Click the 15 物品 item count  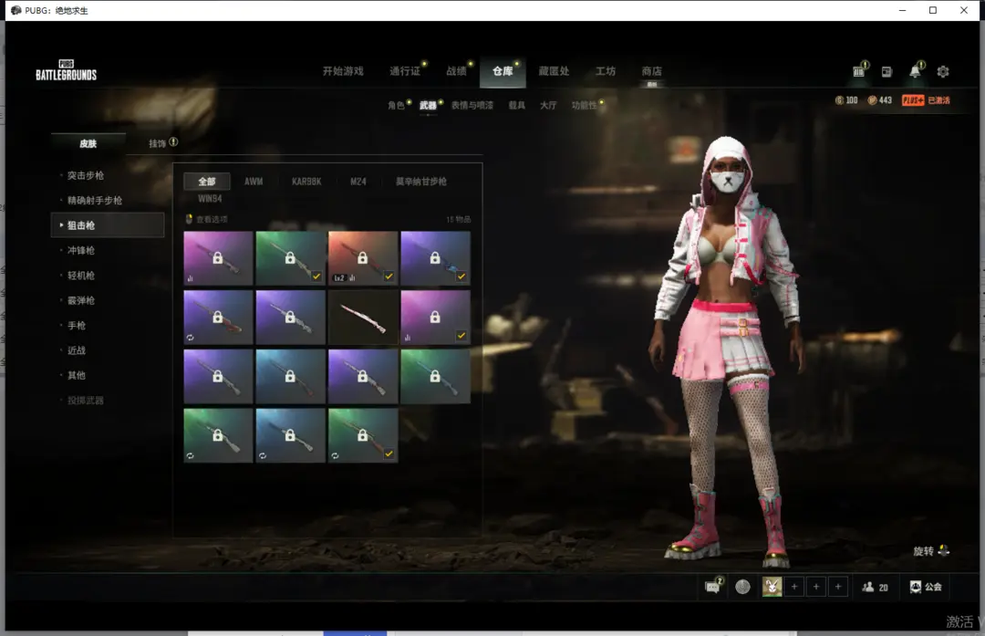[x=458, y=219]
